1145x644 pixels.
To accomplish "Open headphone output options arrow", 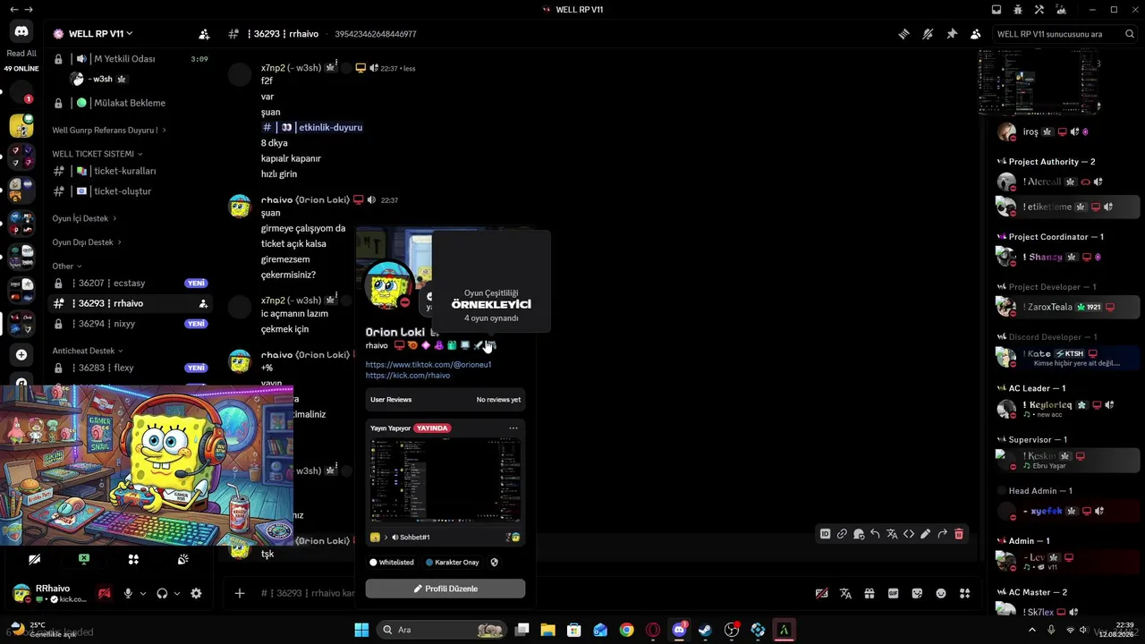I will pyautogui.click(x=176, y=593).
